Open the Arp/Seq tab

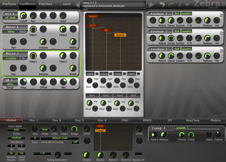pos(193,120)
